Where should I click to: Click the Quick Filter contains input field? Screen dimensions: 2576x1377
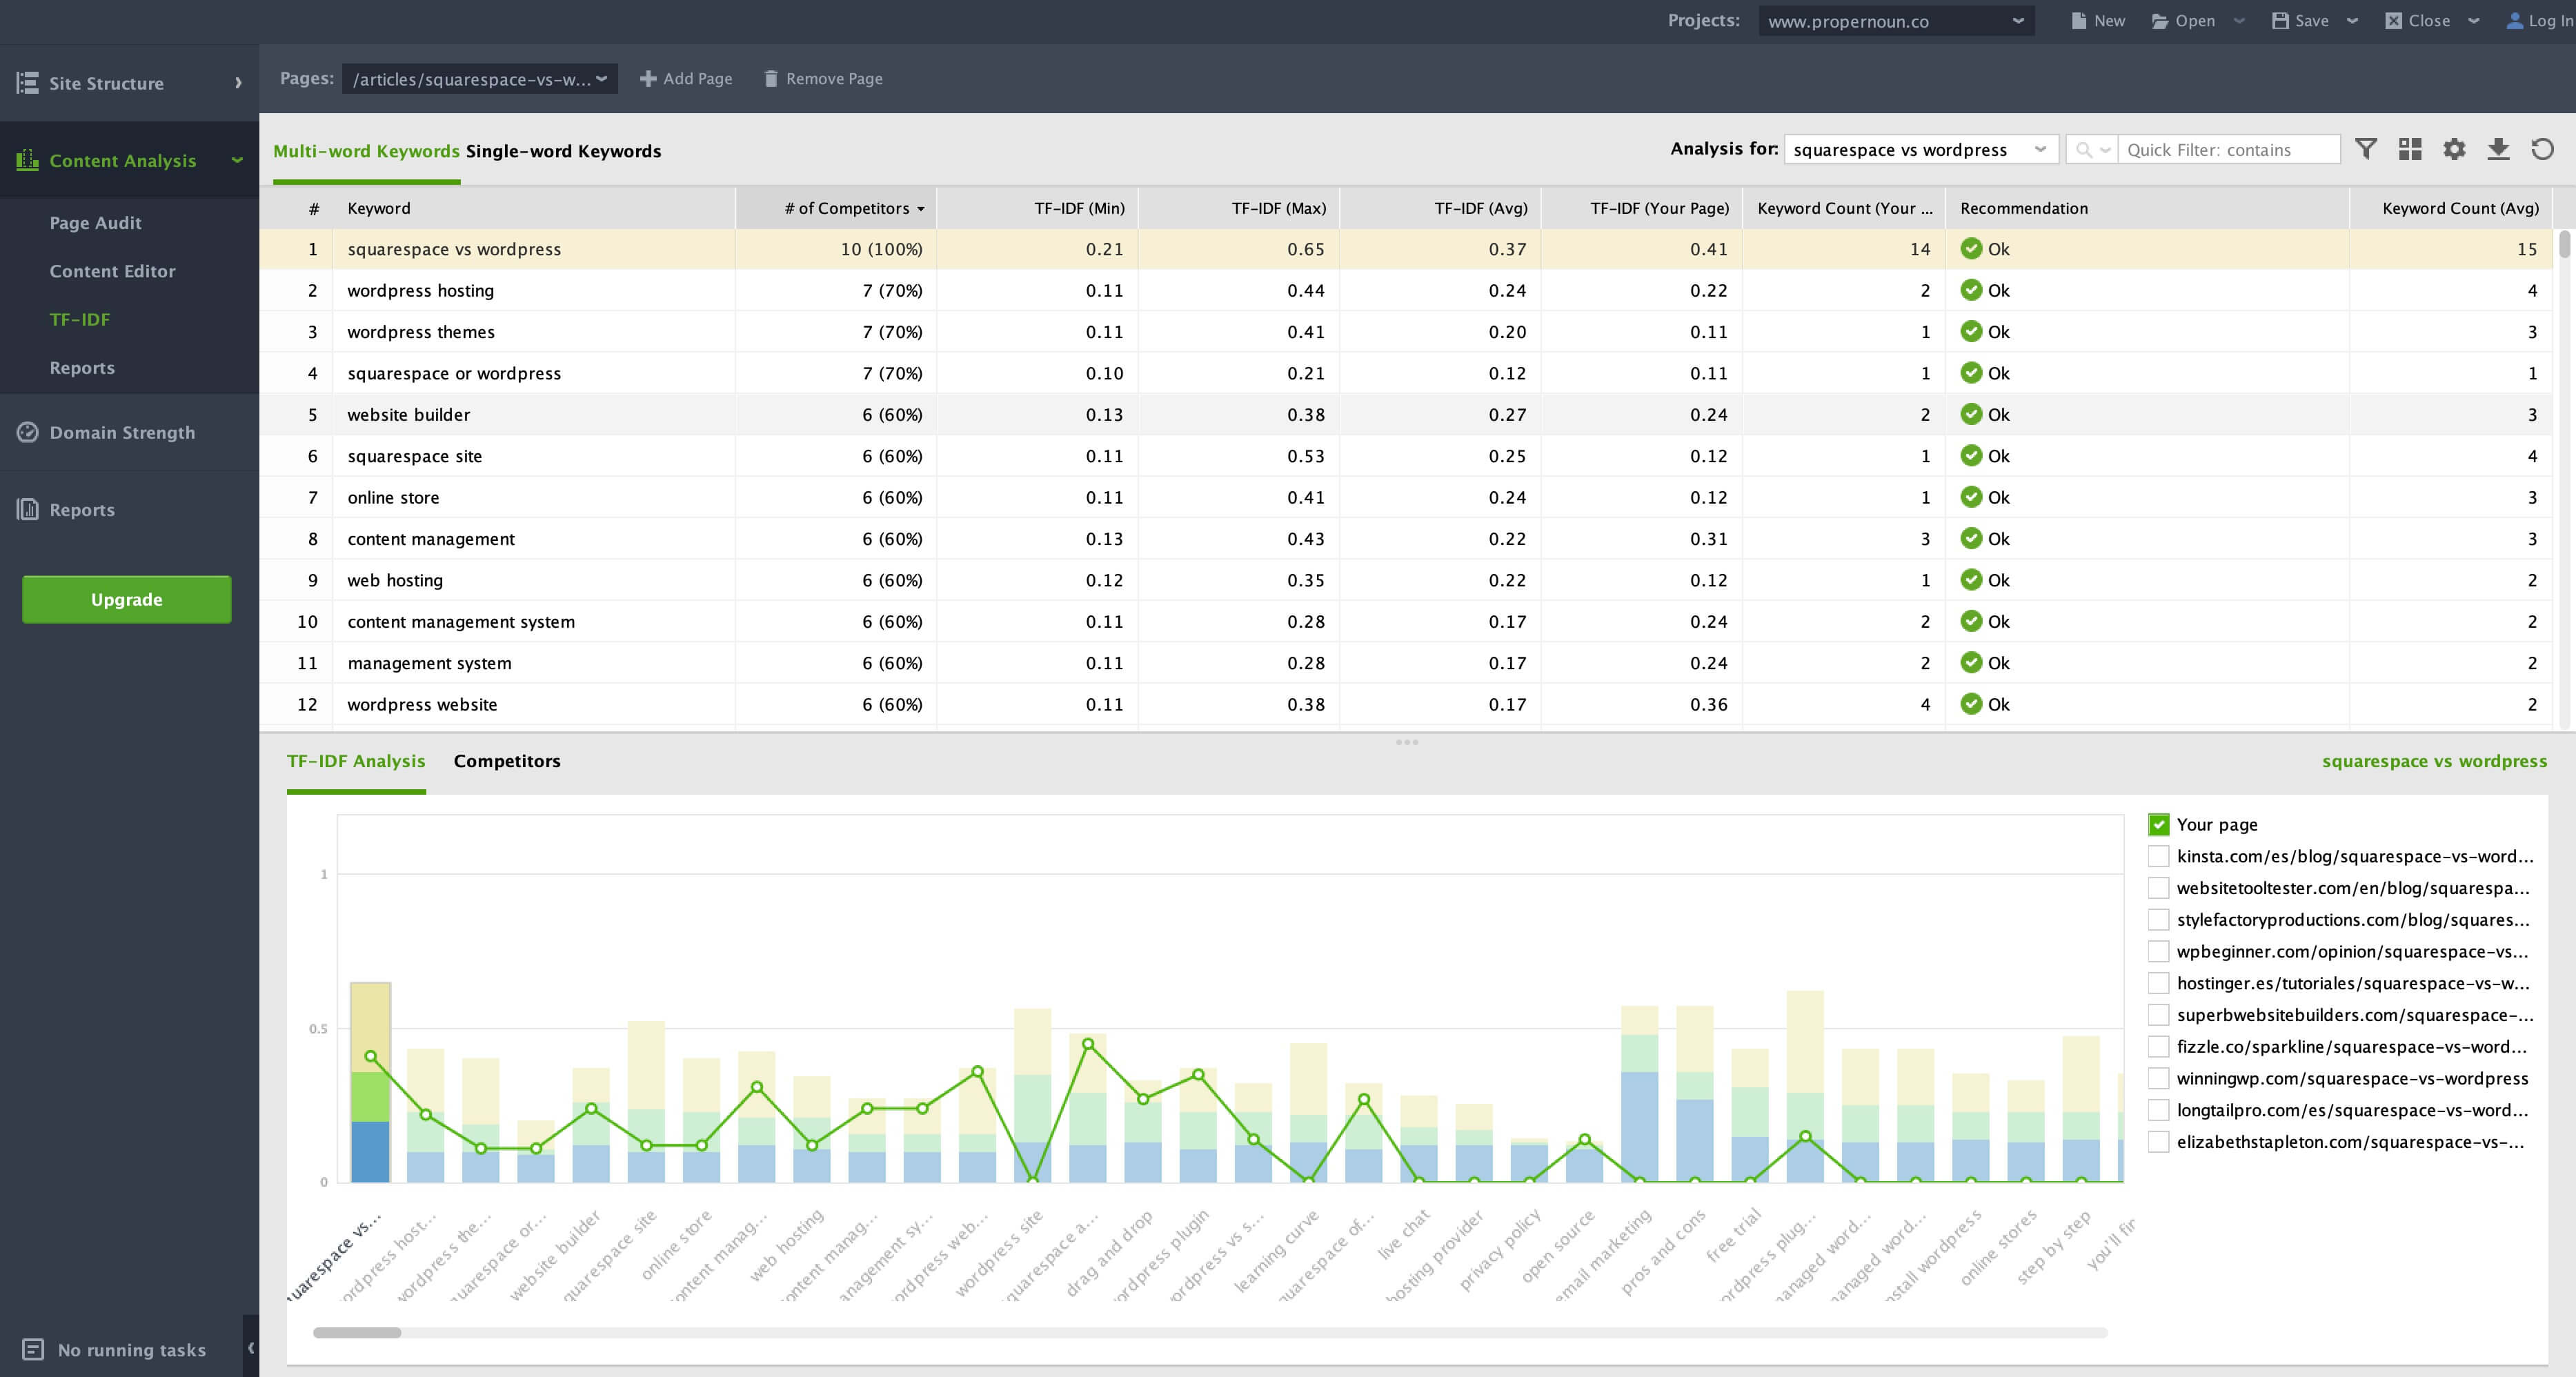[x=2228, y=150]
